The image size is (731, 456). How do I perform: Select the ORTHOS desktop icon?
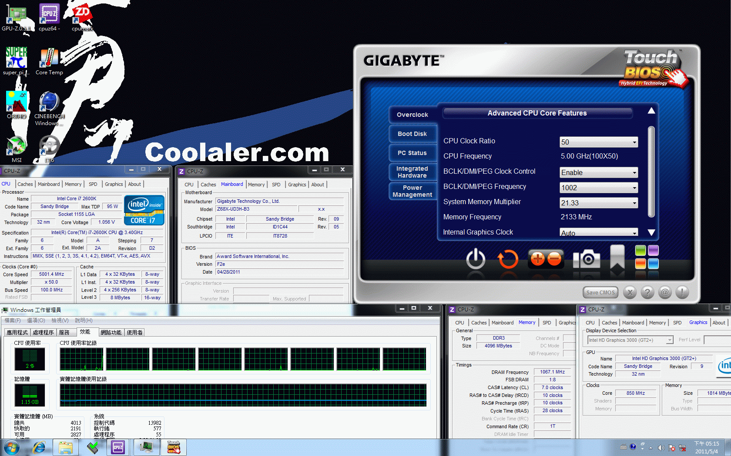point(16,105)
